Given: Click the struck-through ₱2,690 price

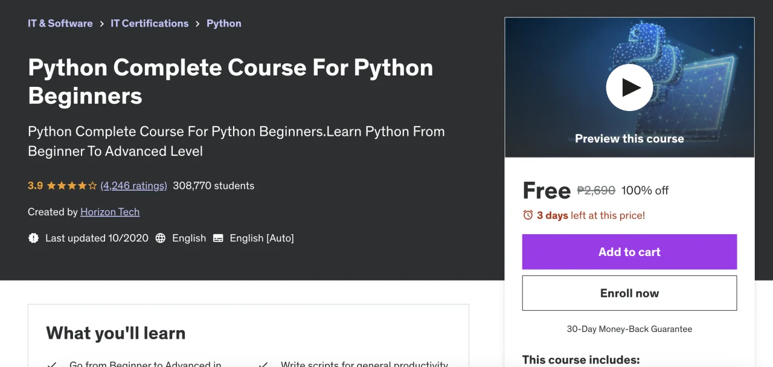Looking at the screenshot, I should (x=596, y=191).
